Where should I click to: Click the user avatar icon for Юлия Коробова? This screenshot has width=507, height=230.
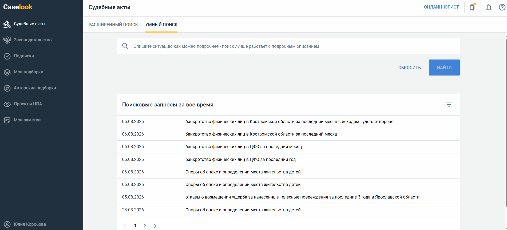pos(7,224)
